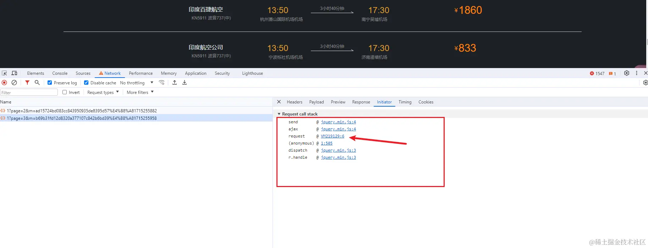The height and width of the screenshot is (248, 648).
Task: Open the No throttling dropdown
Action: click(137, 83)
